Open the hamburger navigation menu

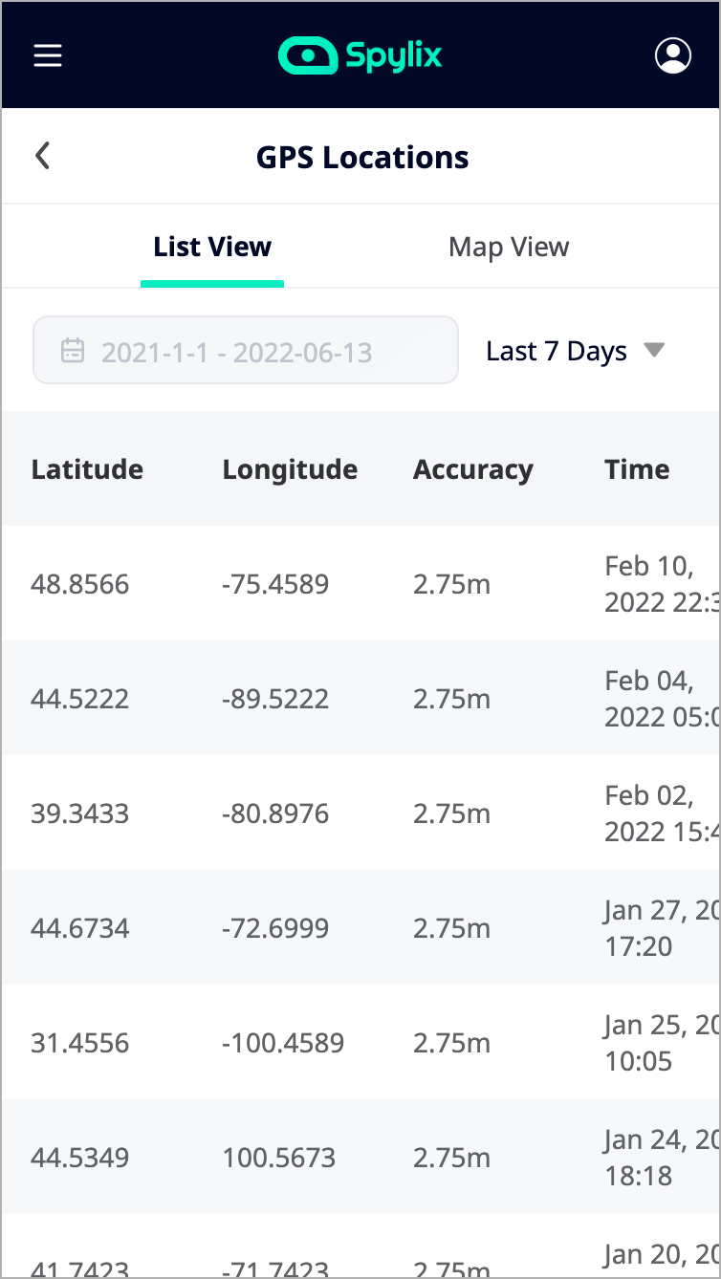coord(48,55)
